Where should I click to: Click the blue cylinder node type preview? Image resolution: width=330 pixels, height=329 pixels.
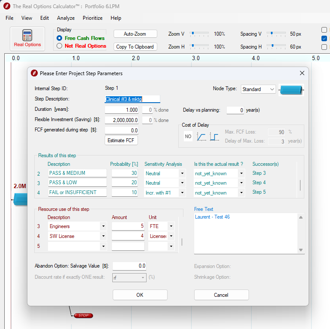pyautogui.click(x=291, y=90)
